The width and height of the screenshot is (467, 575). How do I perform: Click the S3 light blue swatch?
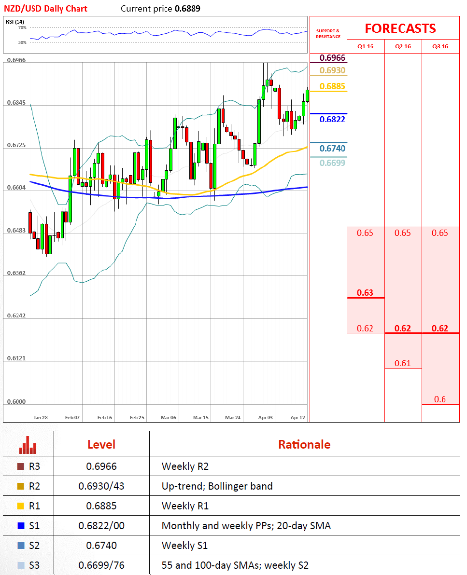pos(21,565)
